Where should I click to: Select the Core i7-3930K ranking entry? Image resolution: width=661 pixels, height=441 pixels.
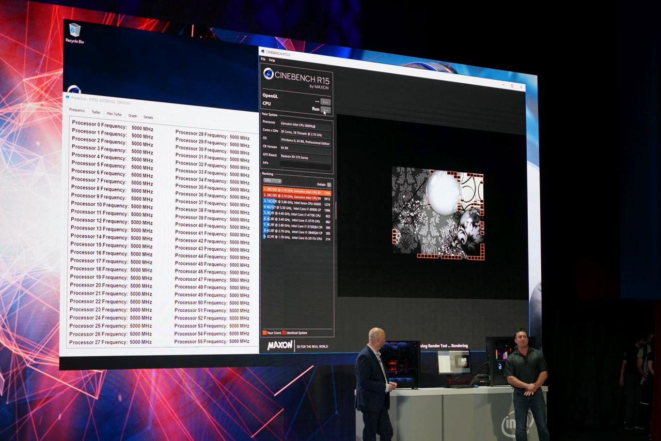(x=297, y=209)
